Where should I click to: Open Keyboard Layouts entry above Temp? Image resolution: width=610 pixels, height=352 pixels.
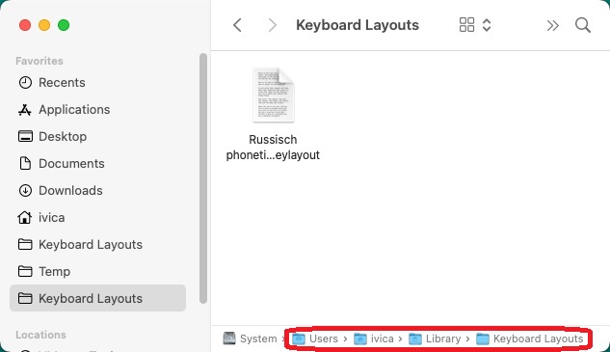click(x=97, y=244)
